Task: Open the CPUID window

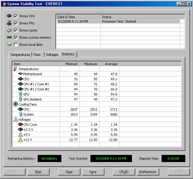Action: pyautogui.click(x=124, y=172)
